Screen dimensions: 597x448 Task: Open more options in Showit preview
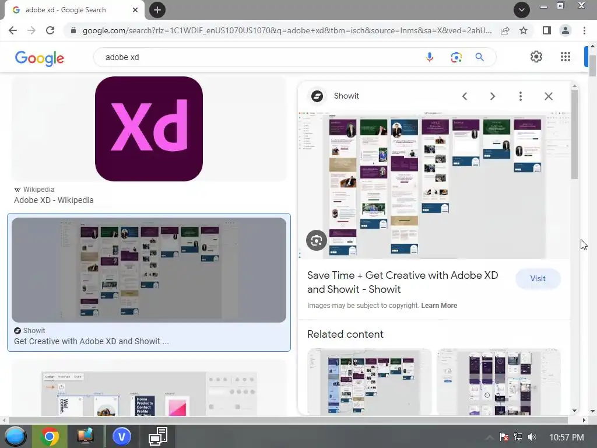[x=521, y=96]
